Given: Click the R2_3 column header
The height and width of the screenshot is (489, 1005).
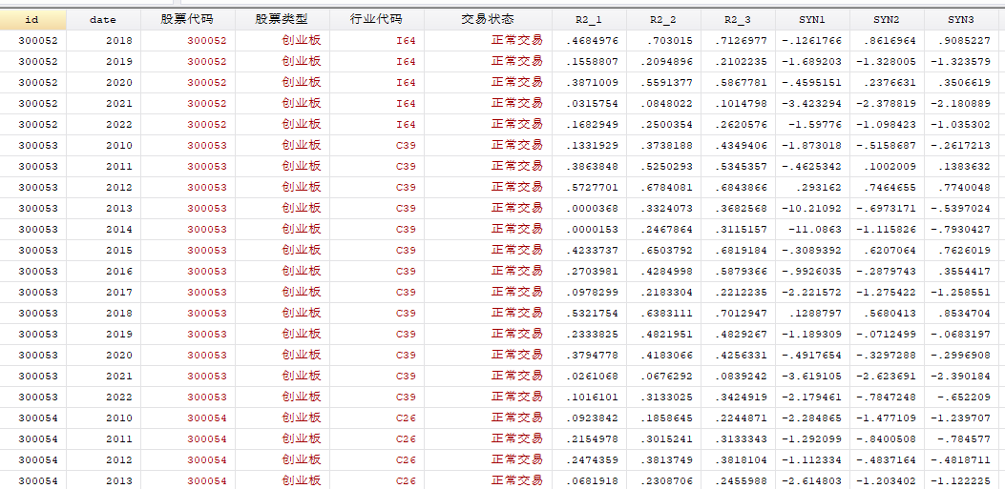Looking at the screenshot, I should [738, 19].
